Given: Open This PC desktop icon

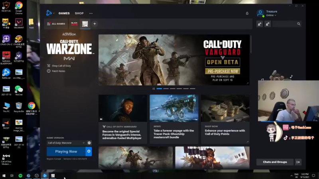Looking at the screenshot, I should tap(6, 107).
